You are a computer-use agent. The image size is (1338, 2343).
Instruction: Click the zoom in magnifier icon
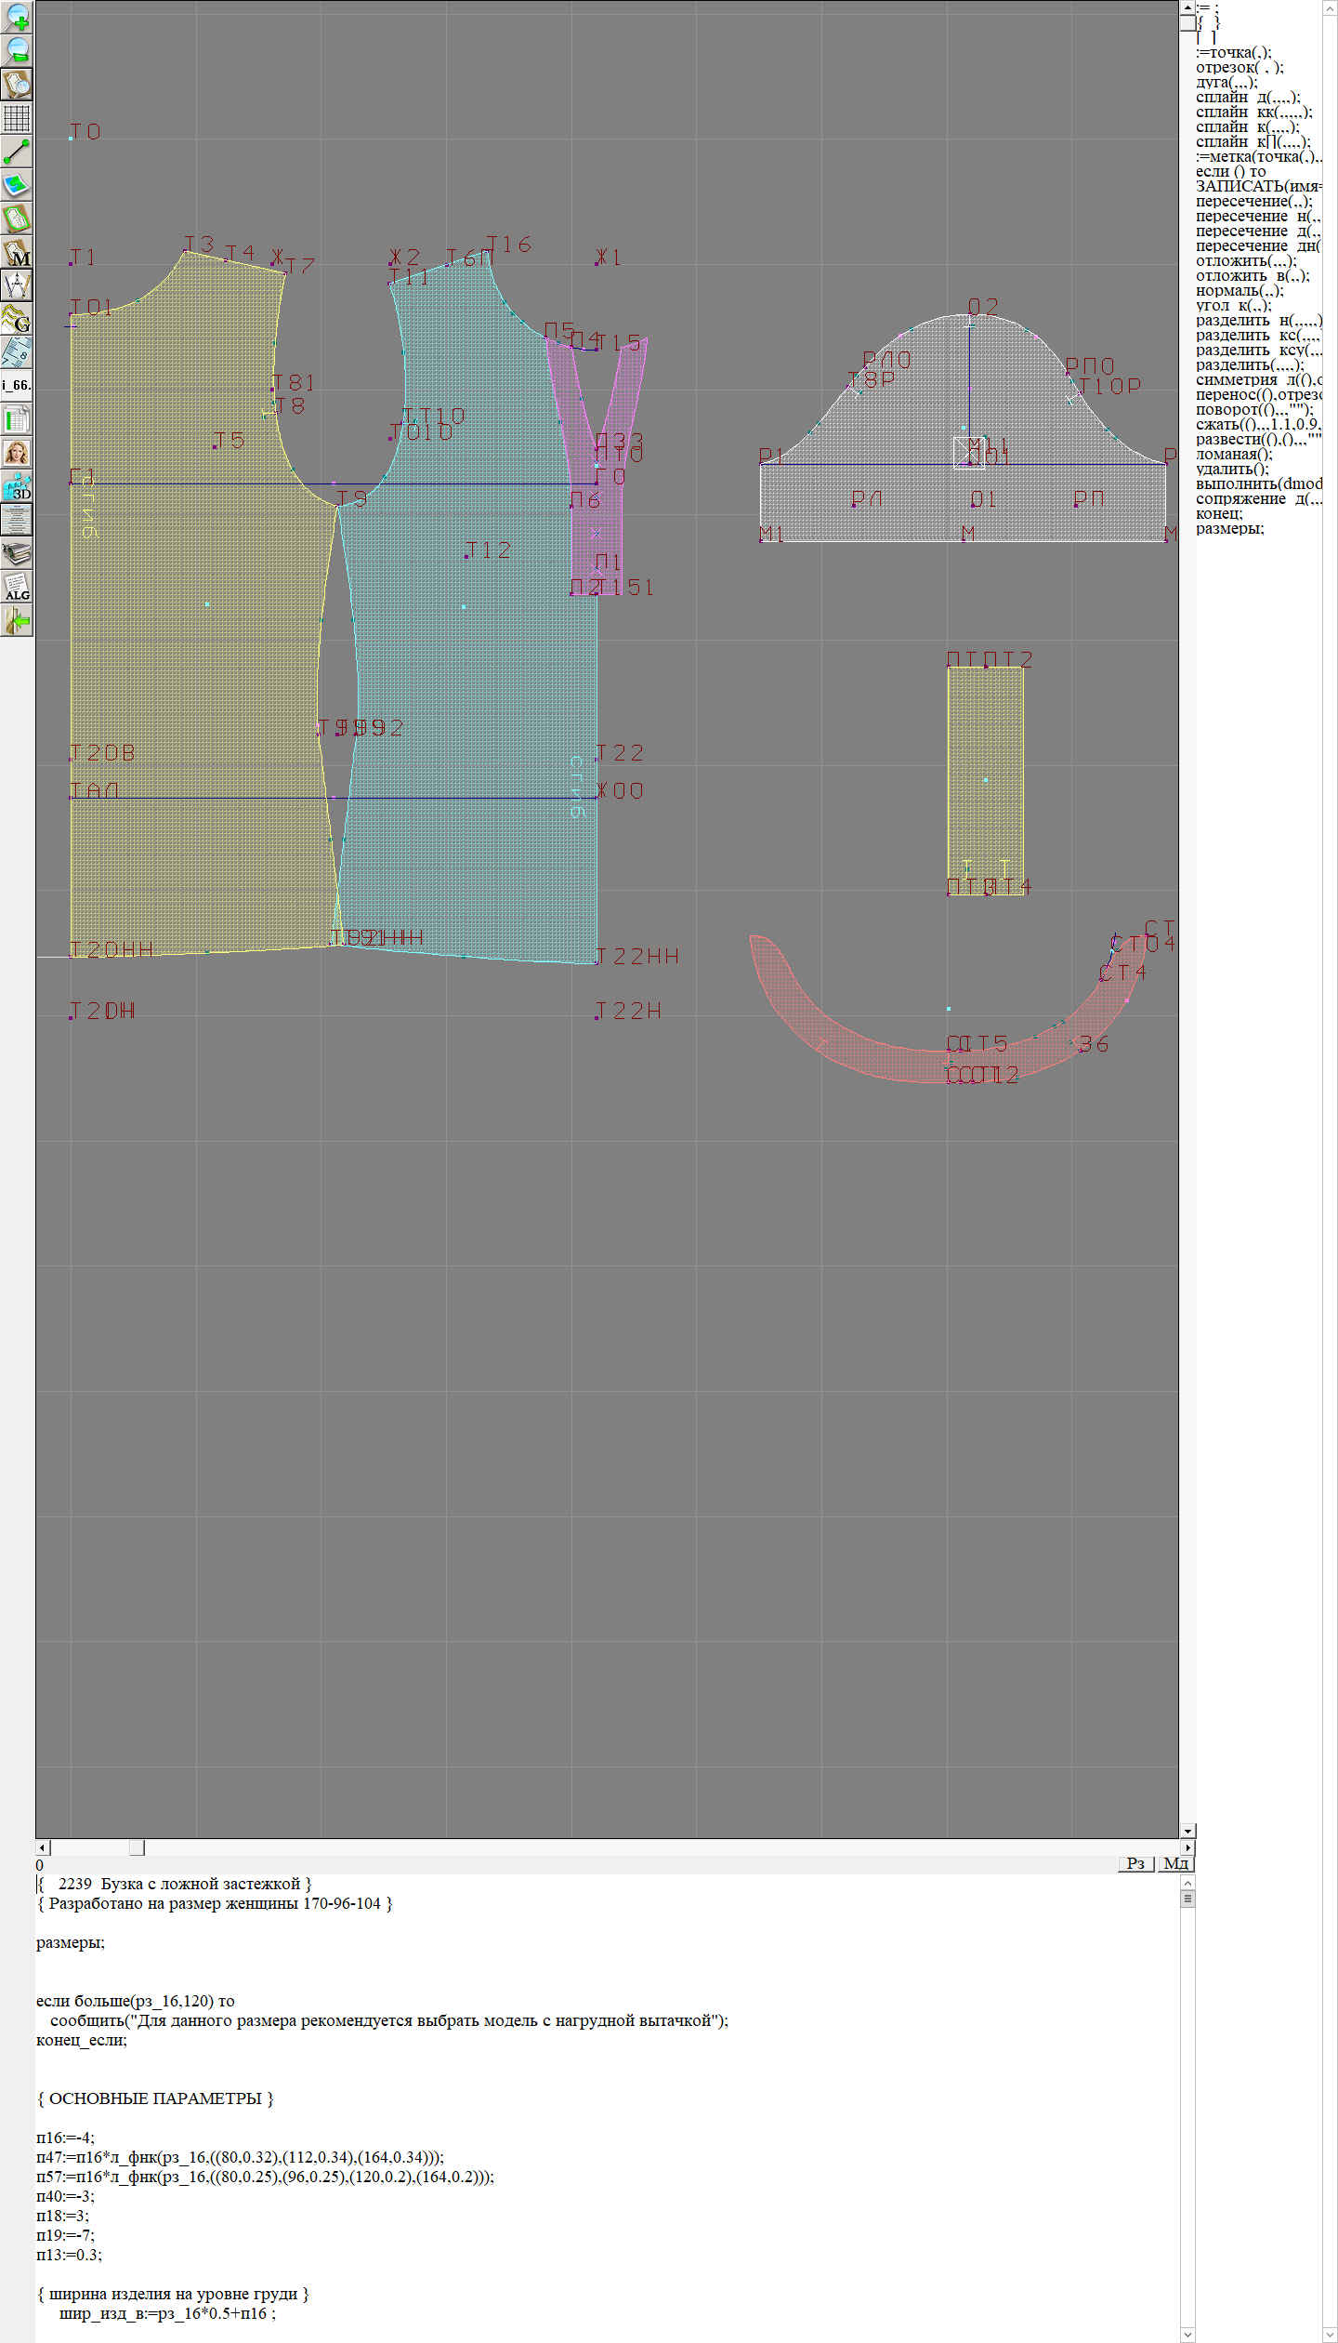coord(17,17)
